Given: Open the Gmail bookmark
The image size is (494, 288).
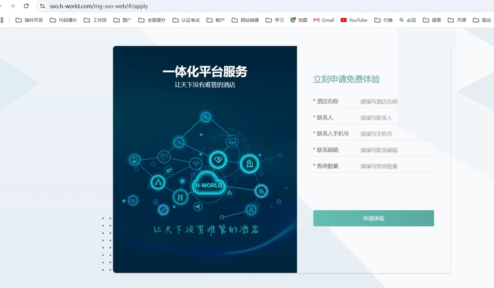Looking at the screenshot, I should (324, 20).
